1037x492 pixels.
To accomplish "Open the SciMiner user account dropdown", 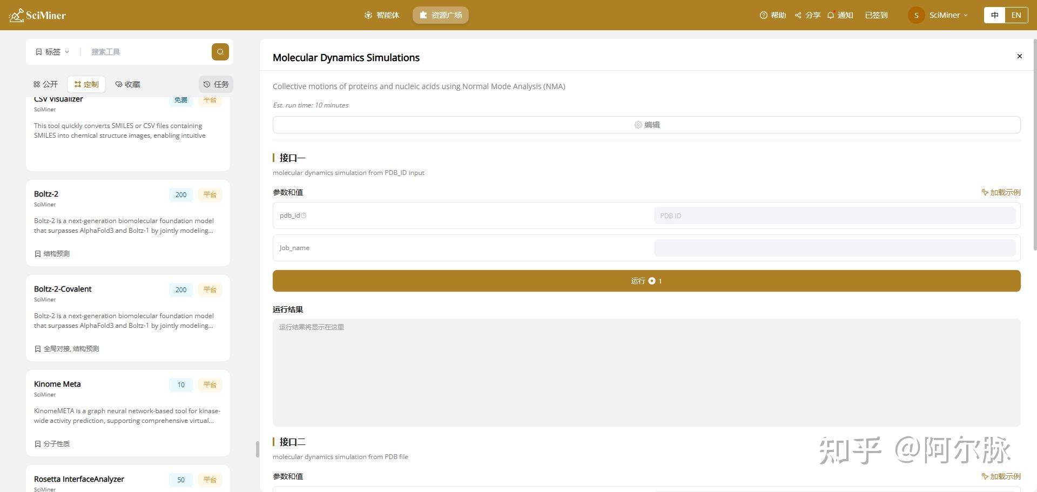I will pyautogui.click(x=939, y=15).
